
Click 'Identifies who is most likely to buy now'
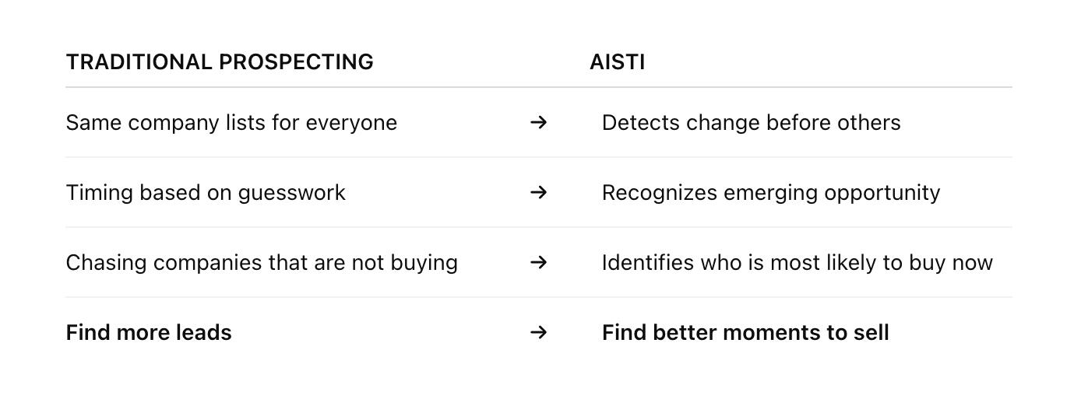click(x=798, y=263)
